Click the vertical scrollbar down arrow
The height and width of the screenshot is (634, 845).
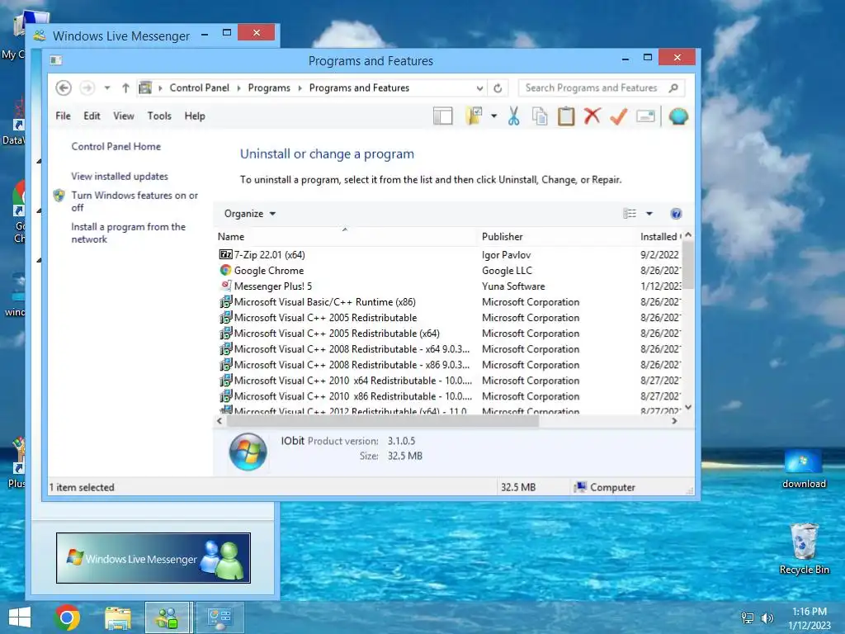click(688, 407)
